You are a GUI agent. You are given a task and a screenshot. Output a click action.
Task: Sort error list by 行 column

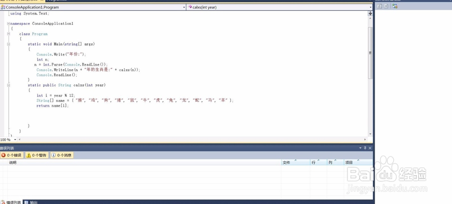319,162
